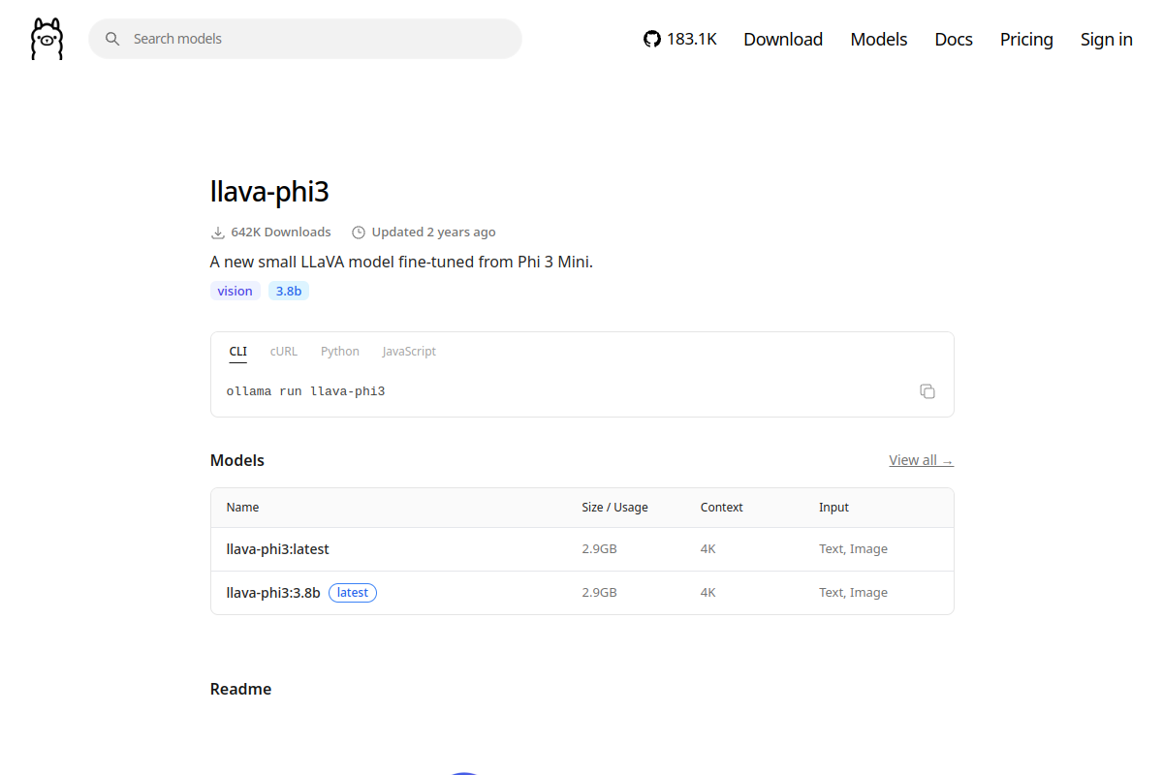Switch to the JavaScript tab

tap(409, 352)
